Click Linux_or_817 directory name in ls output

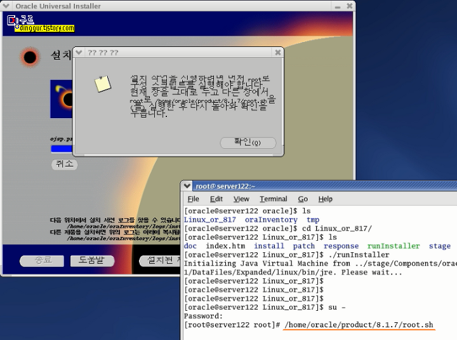coord(210,220)
